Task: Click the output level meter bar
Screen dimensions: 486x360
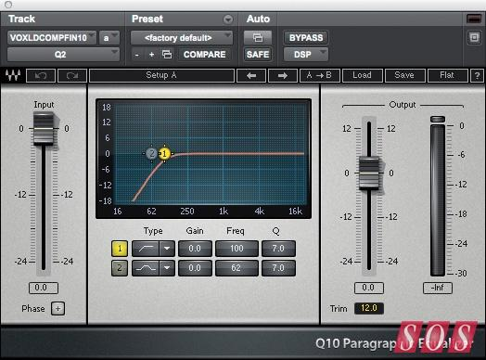Action: [x=438, y=199]
